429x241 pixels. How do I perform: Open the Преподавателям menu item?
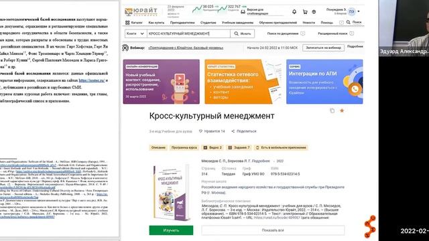click(x=182, y=23)
